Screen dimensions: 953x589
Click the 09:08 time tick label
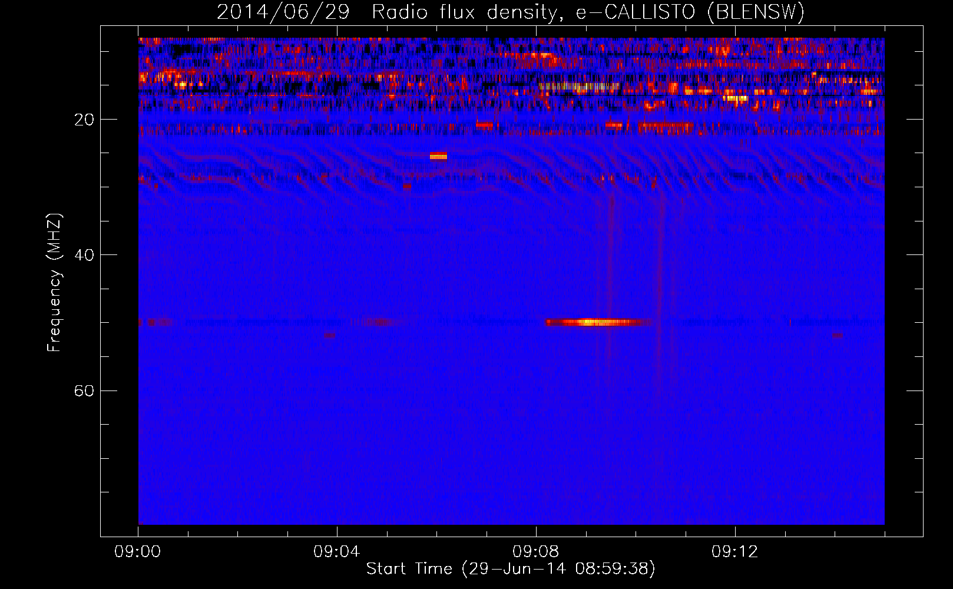click(x=536, y=552)
